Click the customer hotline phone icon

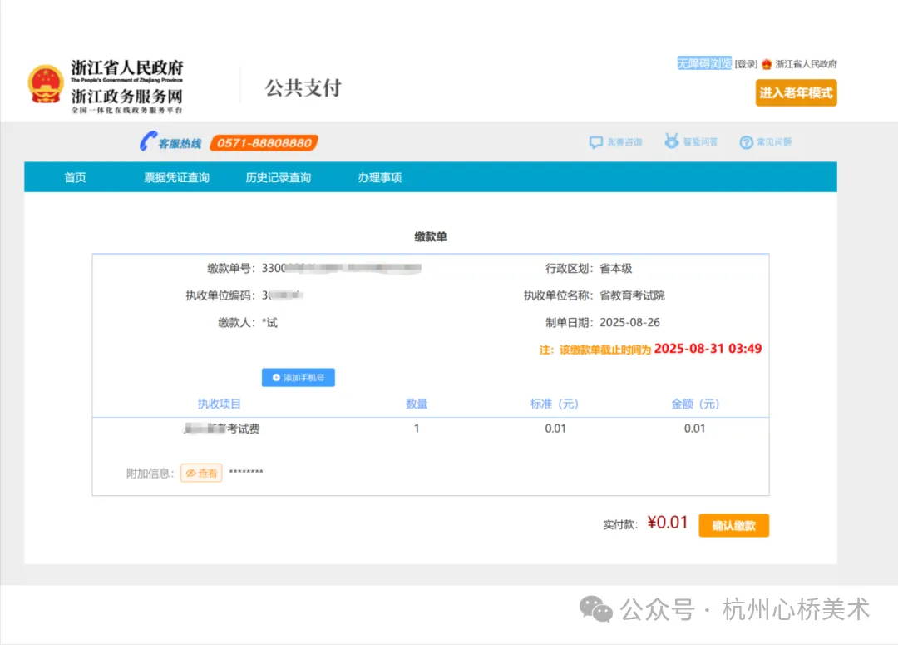[148, 141]
